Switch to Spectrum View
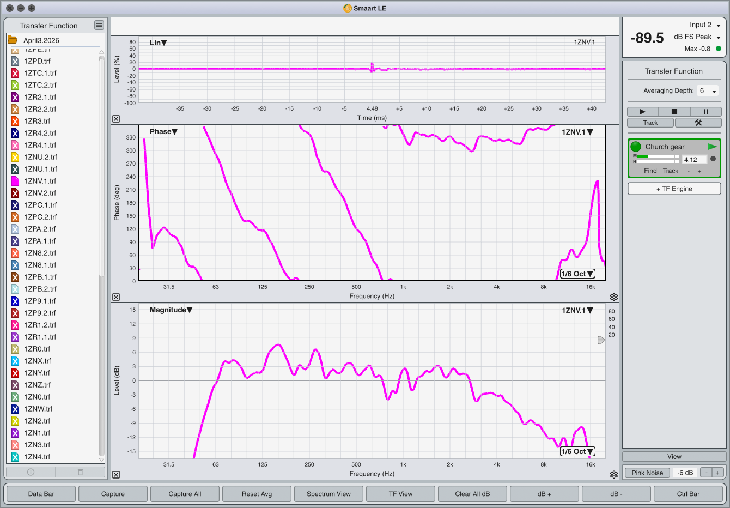 (x=329, y=494)
